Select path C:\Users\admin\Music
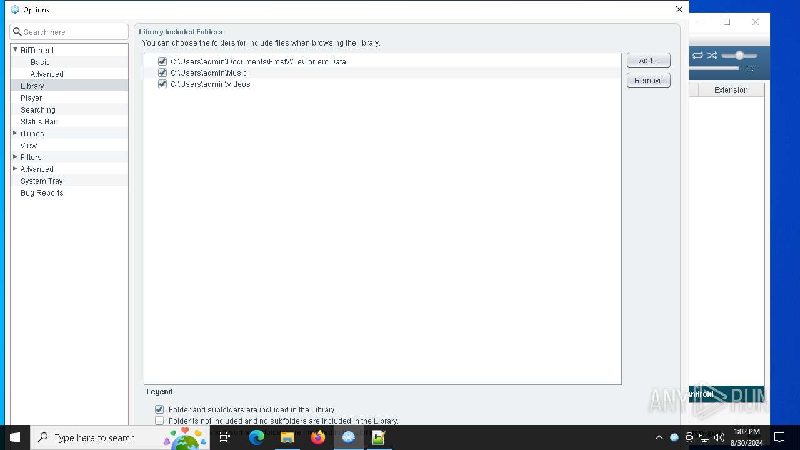 click(x=209, y=72)
